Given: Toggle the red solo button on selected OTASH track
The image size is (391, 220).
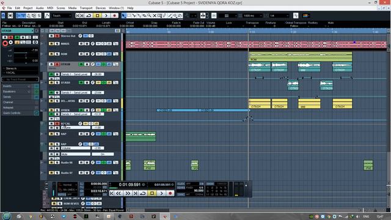Looking at the screenshot, I should coord(57,64).
